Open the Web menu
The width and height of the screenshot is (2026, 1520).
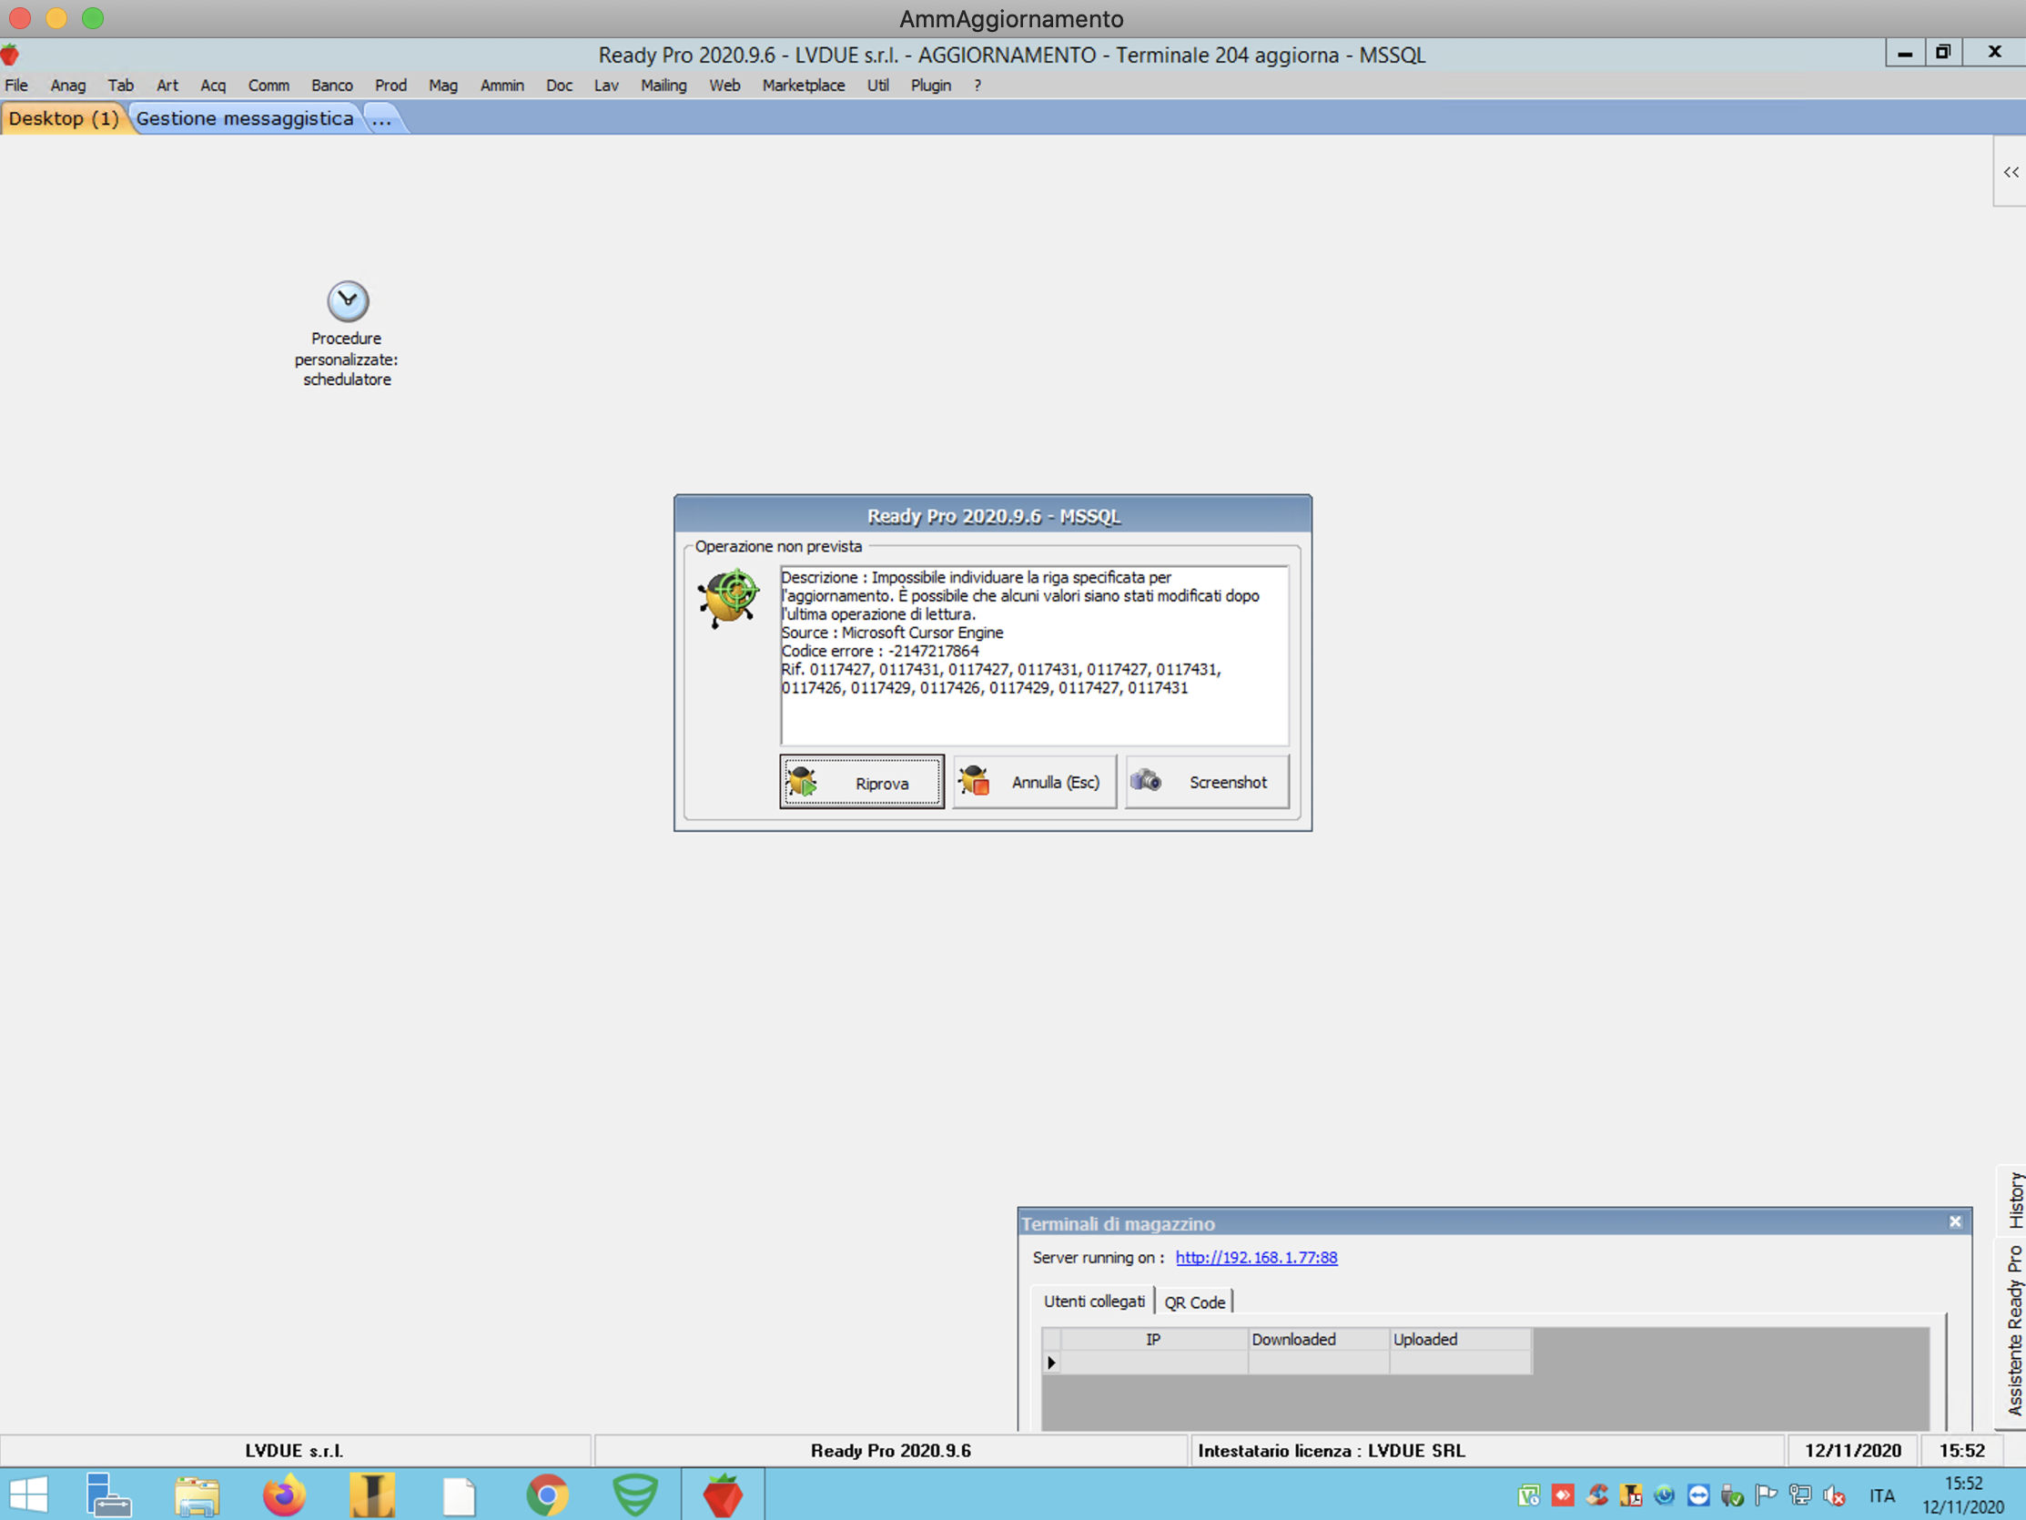point(724,86)
